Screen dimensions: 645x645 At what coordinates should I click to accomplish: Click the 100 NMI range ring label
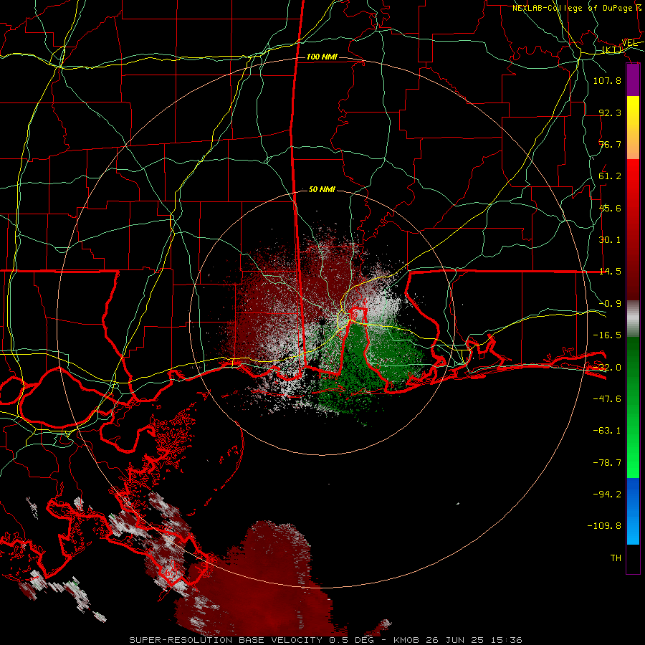(x=322, y=57)
